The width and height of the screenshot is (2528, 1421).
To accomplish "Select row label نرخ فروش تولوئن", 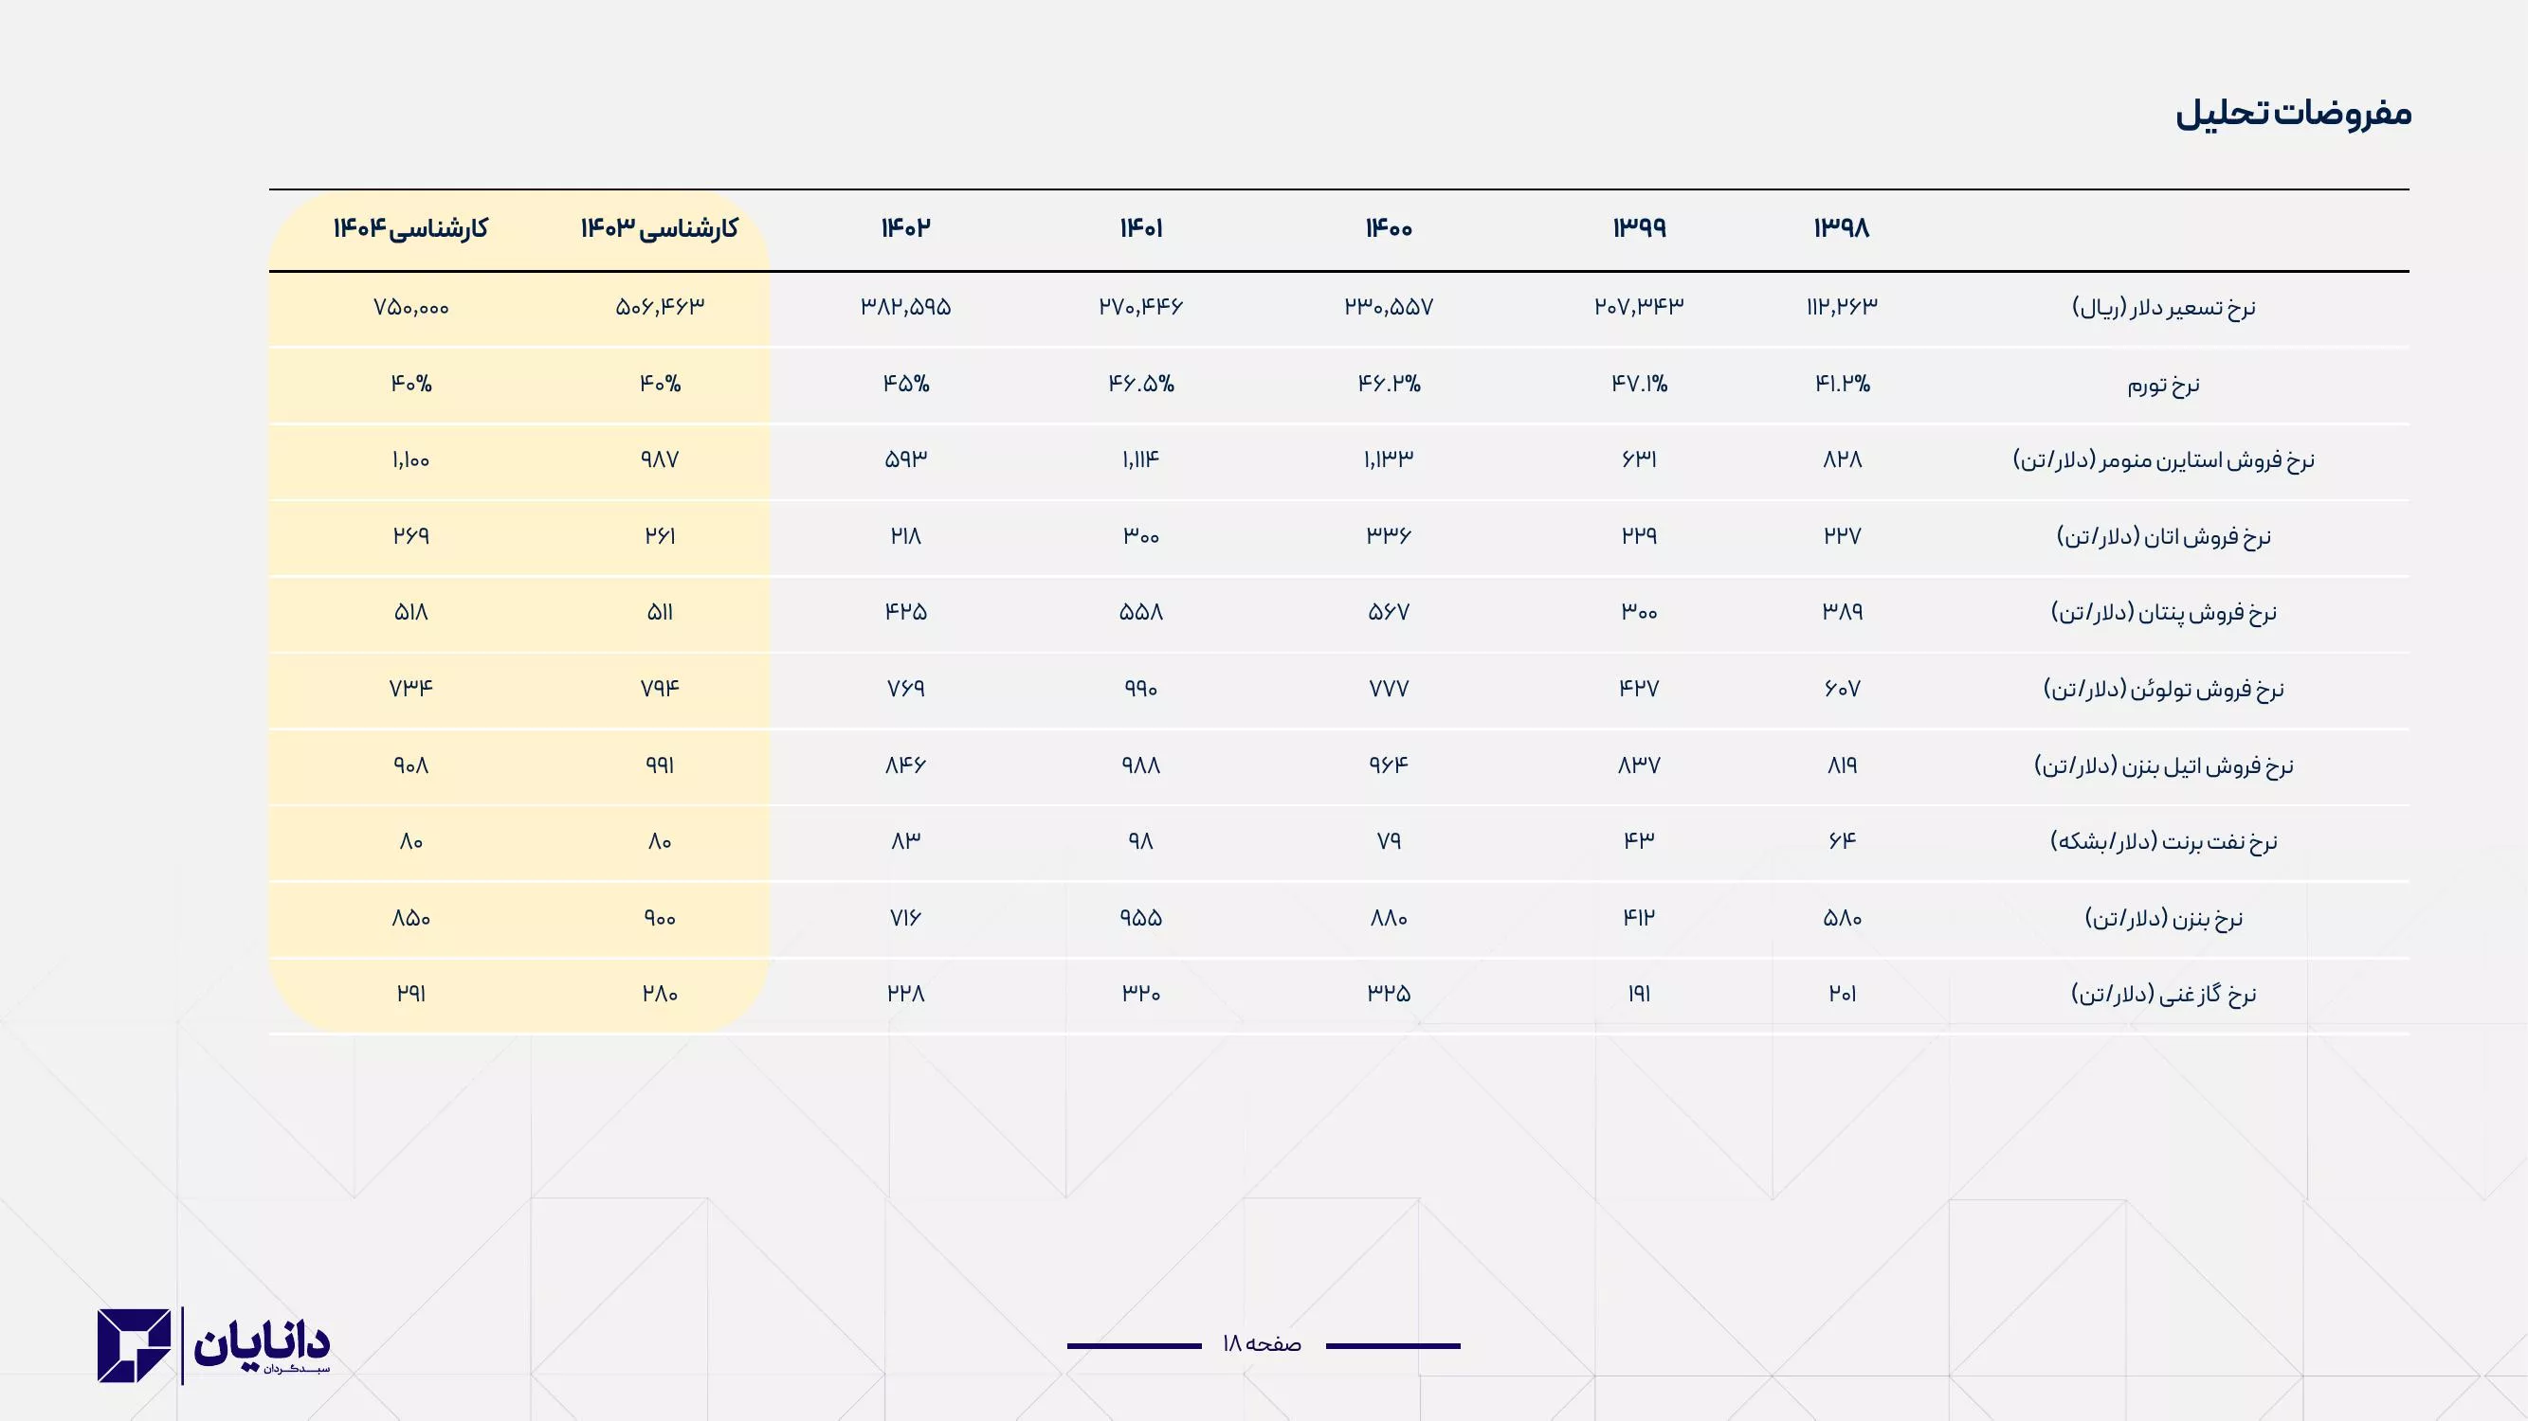I will 2163,690.
